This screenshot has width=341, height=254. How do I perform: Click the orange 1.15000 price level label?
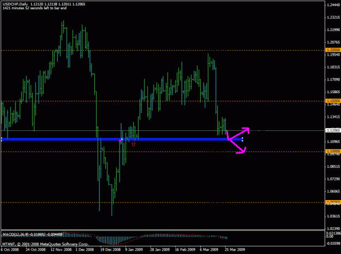pos(333,101)
